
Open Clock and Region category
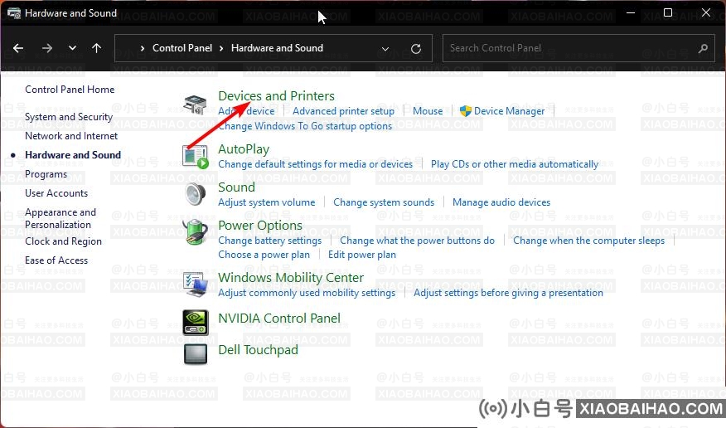[63, 241]
